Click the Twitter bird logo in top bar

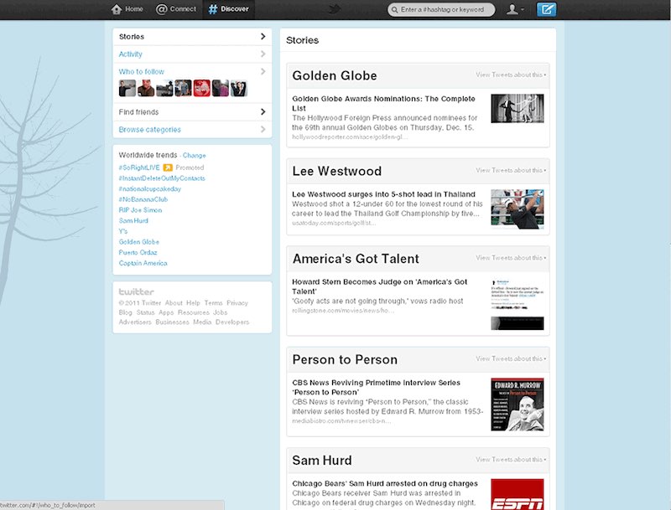point(335,9)
